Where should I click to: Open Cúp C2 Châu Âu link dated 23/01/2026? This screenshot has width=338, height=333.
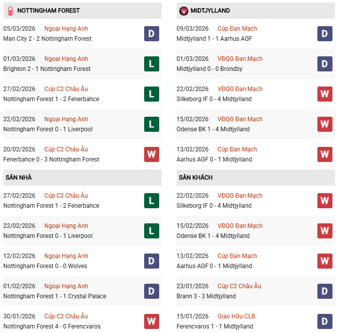[x=239, y=286]
